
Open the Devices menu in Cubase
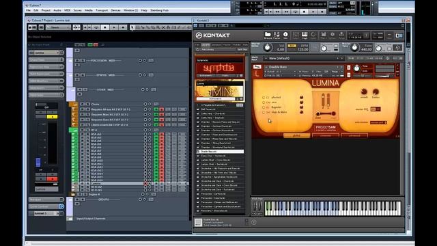coord(115,10)
